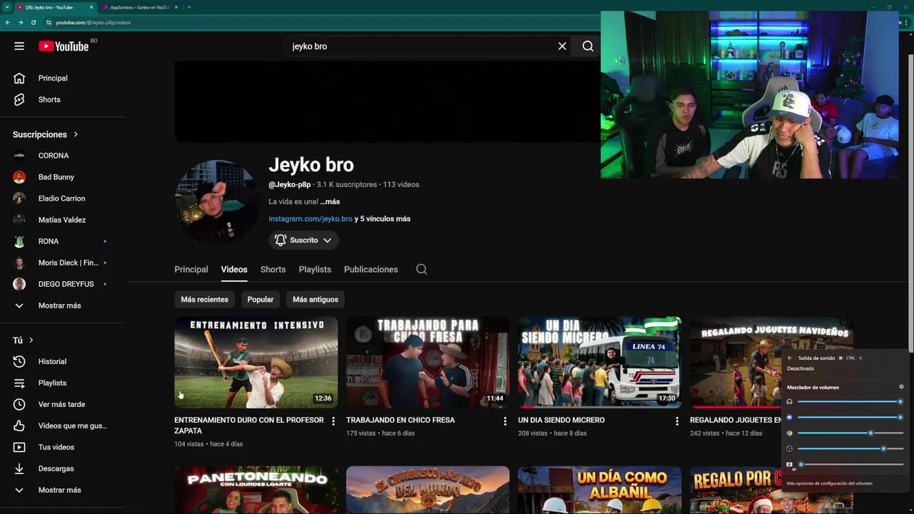914x514 pixels.
Task: Select the Más recientes filter chip
Action: (x=204, y=299)
